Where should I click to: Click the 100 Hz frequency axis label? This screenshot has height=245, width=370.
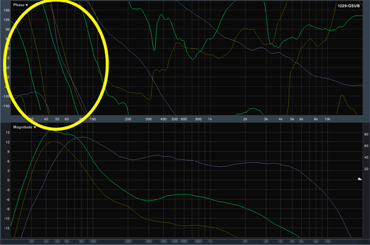pos(92,119)
